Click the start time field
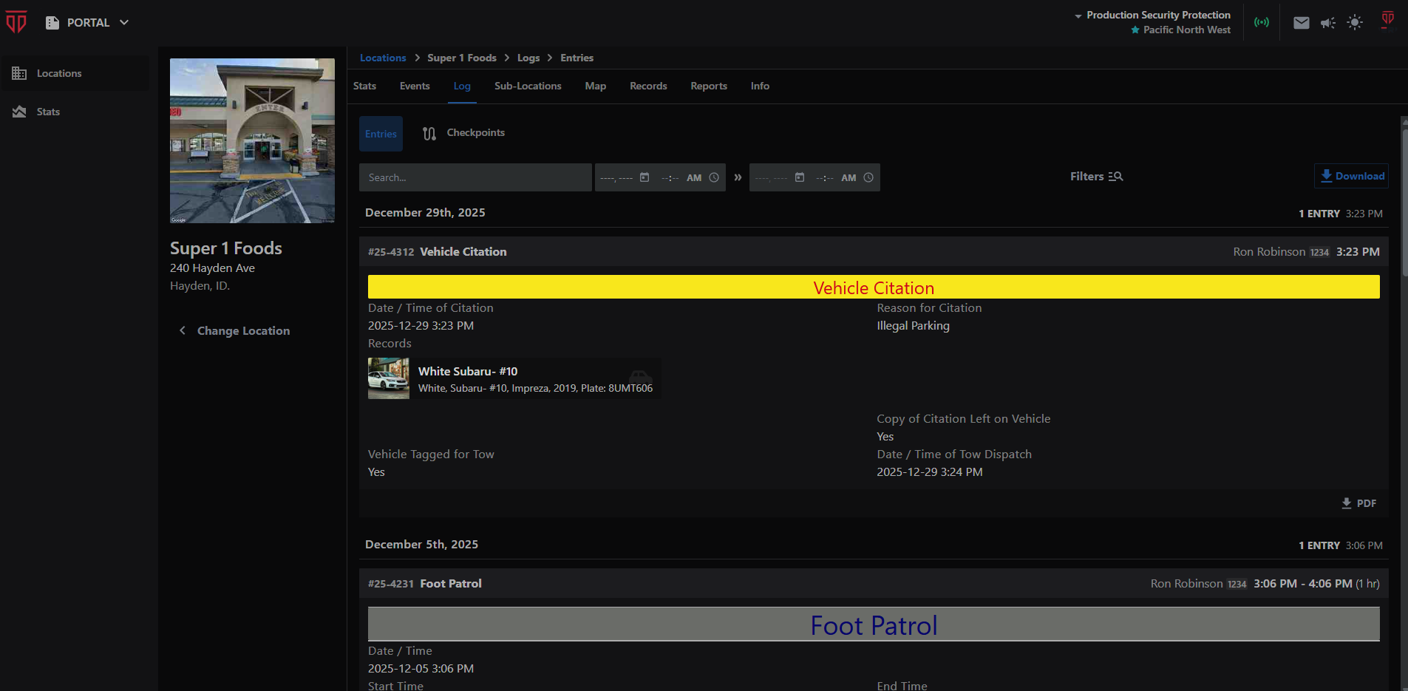 point(681,178)
